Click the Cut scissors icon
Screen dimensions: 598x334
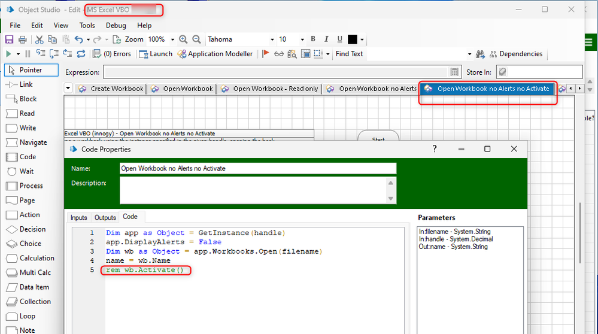(x=40, y=40)
